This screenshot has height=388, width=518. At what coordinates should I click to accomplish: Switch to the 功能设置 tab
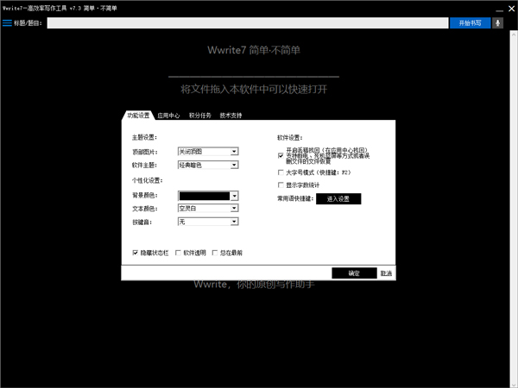point(138,116)
